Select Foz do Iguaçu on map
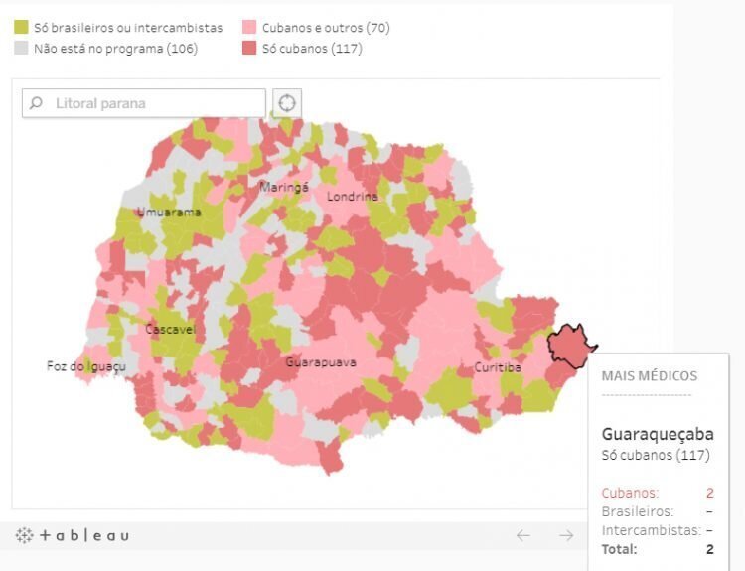 tap(86, 366)
